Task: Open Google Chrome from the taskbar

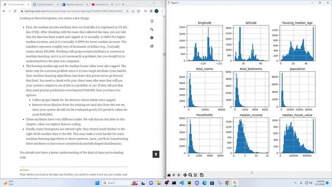Action: (227, 183)
